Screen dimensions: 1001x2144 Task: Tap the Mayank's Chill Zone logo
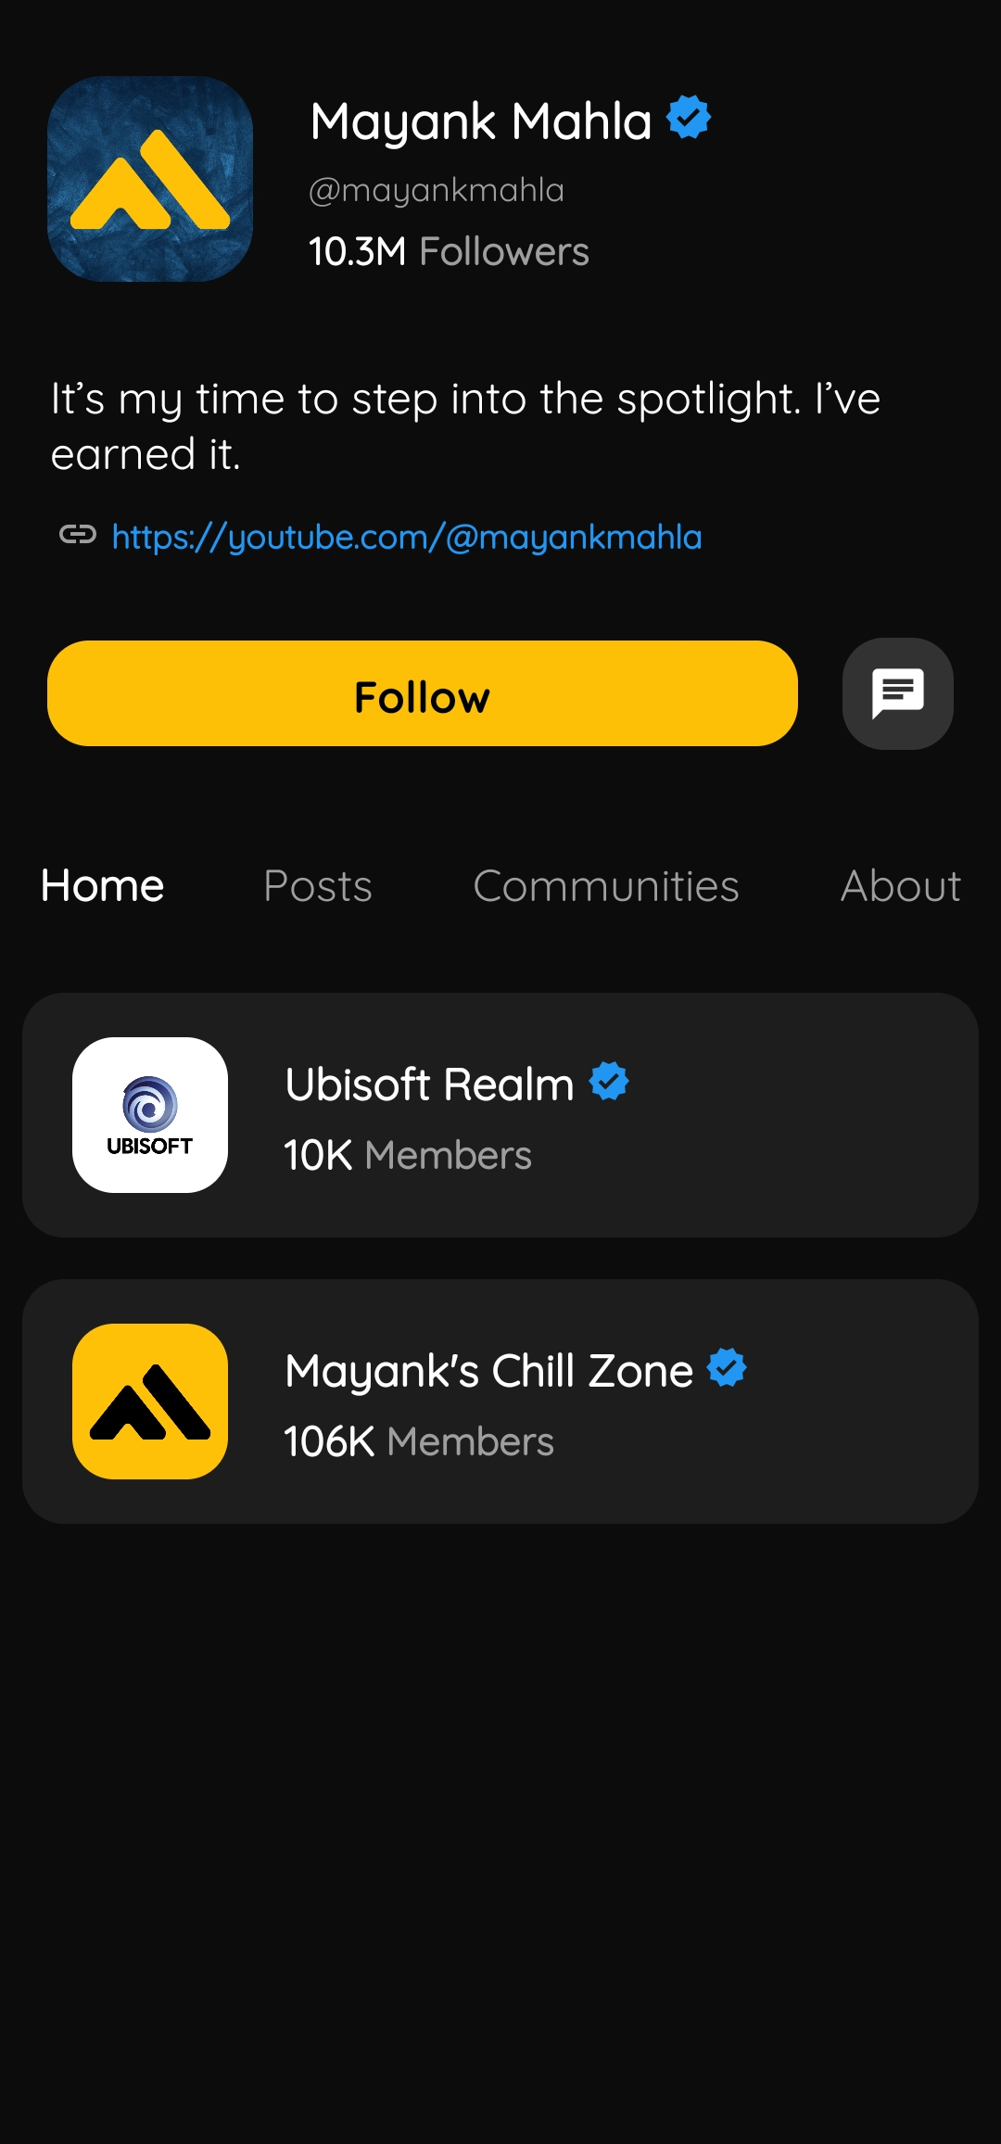[150, 1402]
